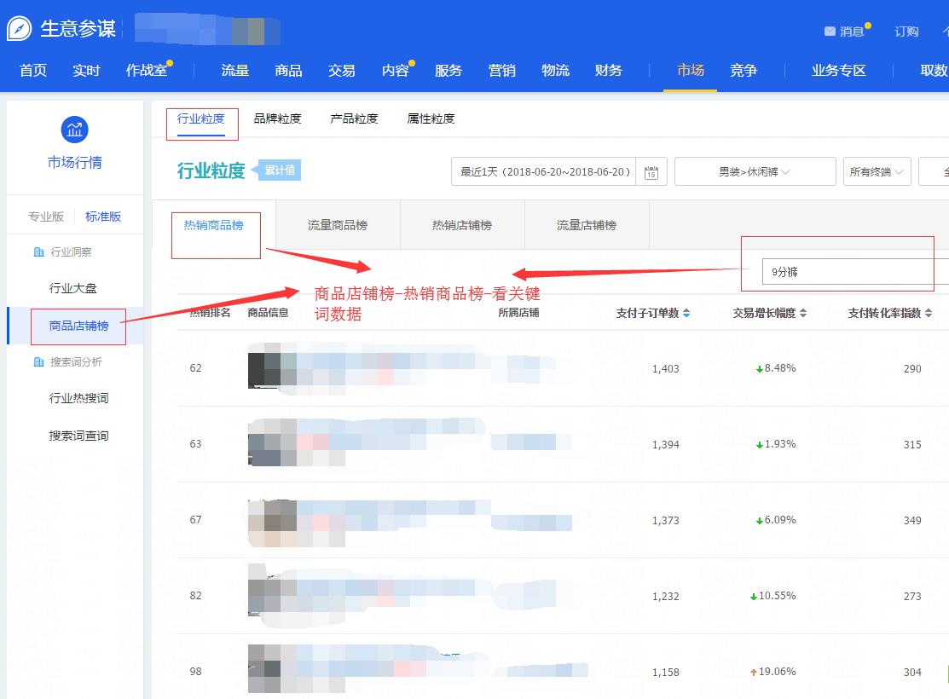Click the 行业洞察 section icon

(x=38, y=251)
